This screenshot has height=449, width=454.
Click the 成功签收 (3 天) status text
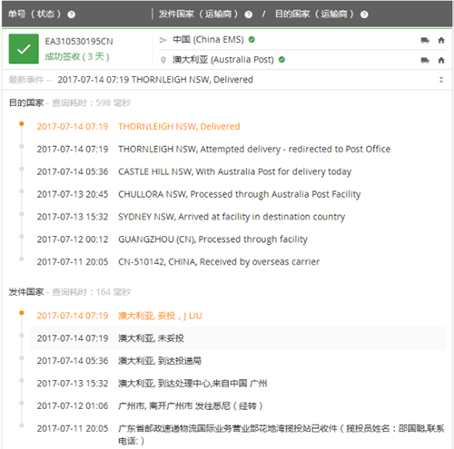click(77, 56)
